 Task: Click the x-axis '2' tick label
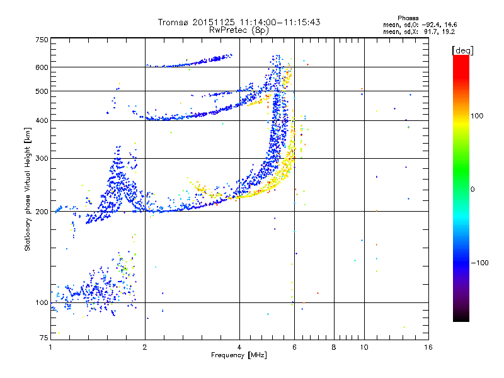[x=145, y=347]
